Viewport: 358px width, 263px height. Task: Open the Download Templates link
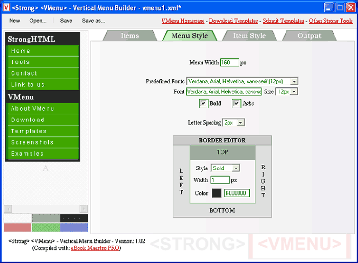click(x=233, y=21)
